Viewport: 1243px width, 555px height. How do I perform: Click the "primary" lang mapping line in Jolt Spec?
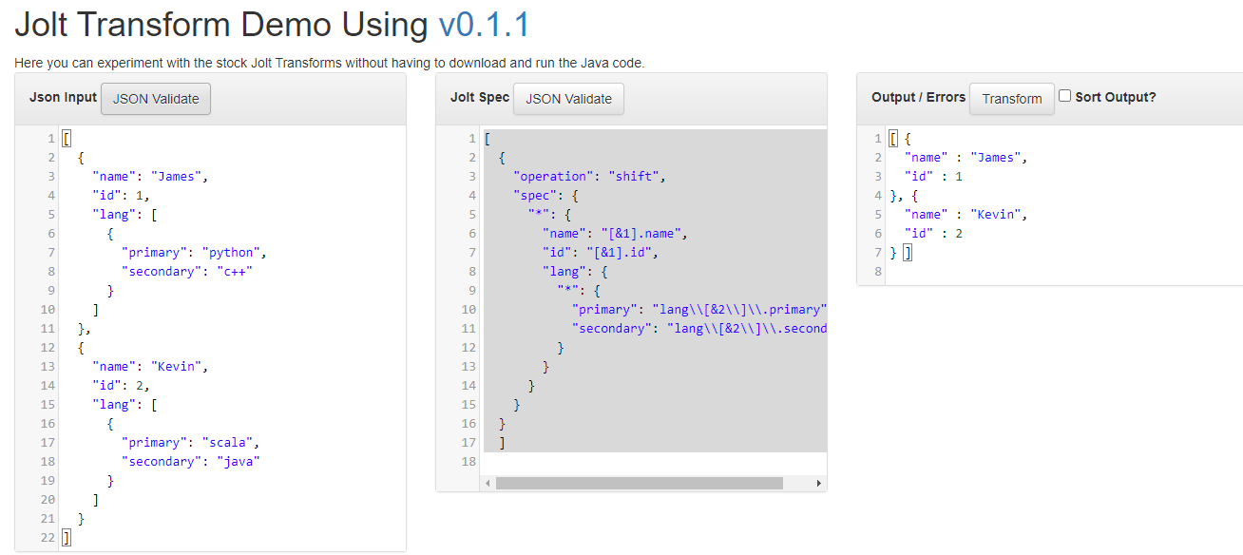pos(699,310)
